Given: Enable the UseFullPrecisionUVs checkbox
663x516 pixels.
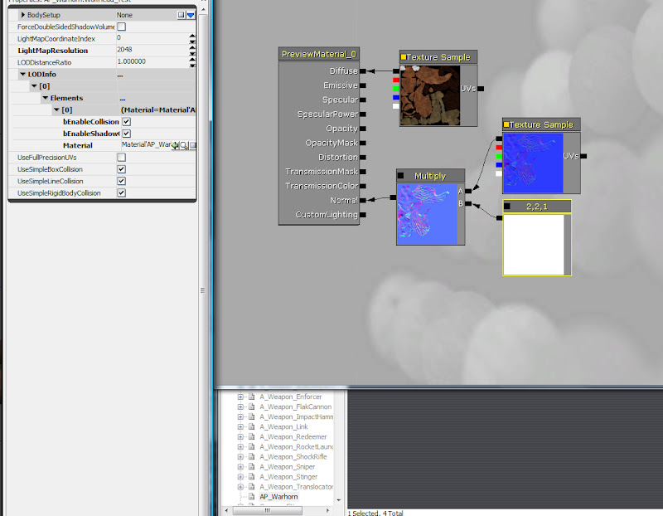Looking at the screenshot, I should [121, 157].
